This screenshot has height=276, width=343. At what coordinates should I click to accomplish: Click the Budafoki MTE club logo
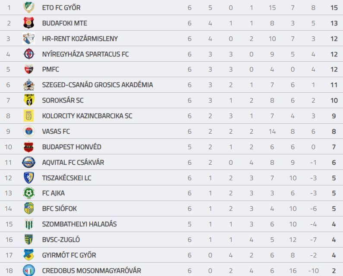(28, 23)
